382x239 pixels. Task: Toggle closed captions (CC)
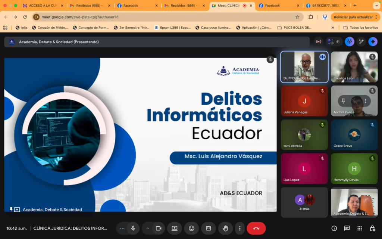coord(209,228)
